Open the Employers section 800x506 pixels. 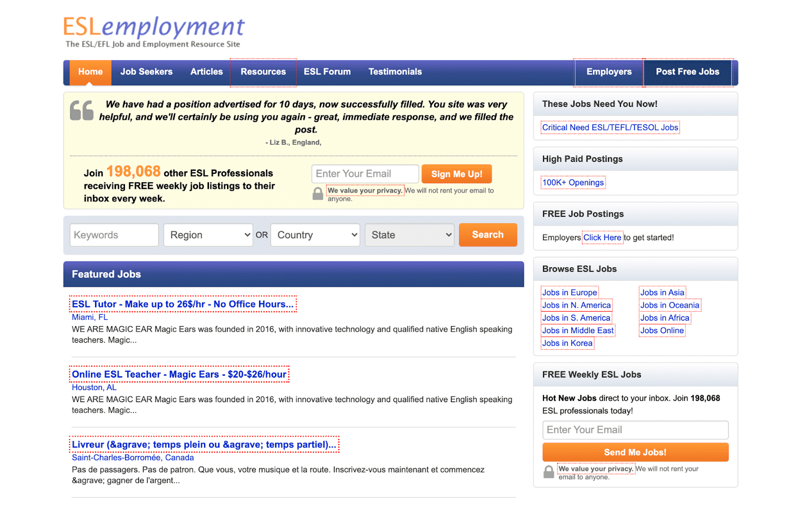tap(609, 72)
